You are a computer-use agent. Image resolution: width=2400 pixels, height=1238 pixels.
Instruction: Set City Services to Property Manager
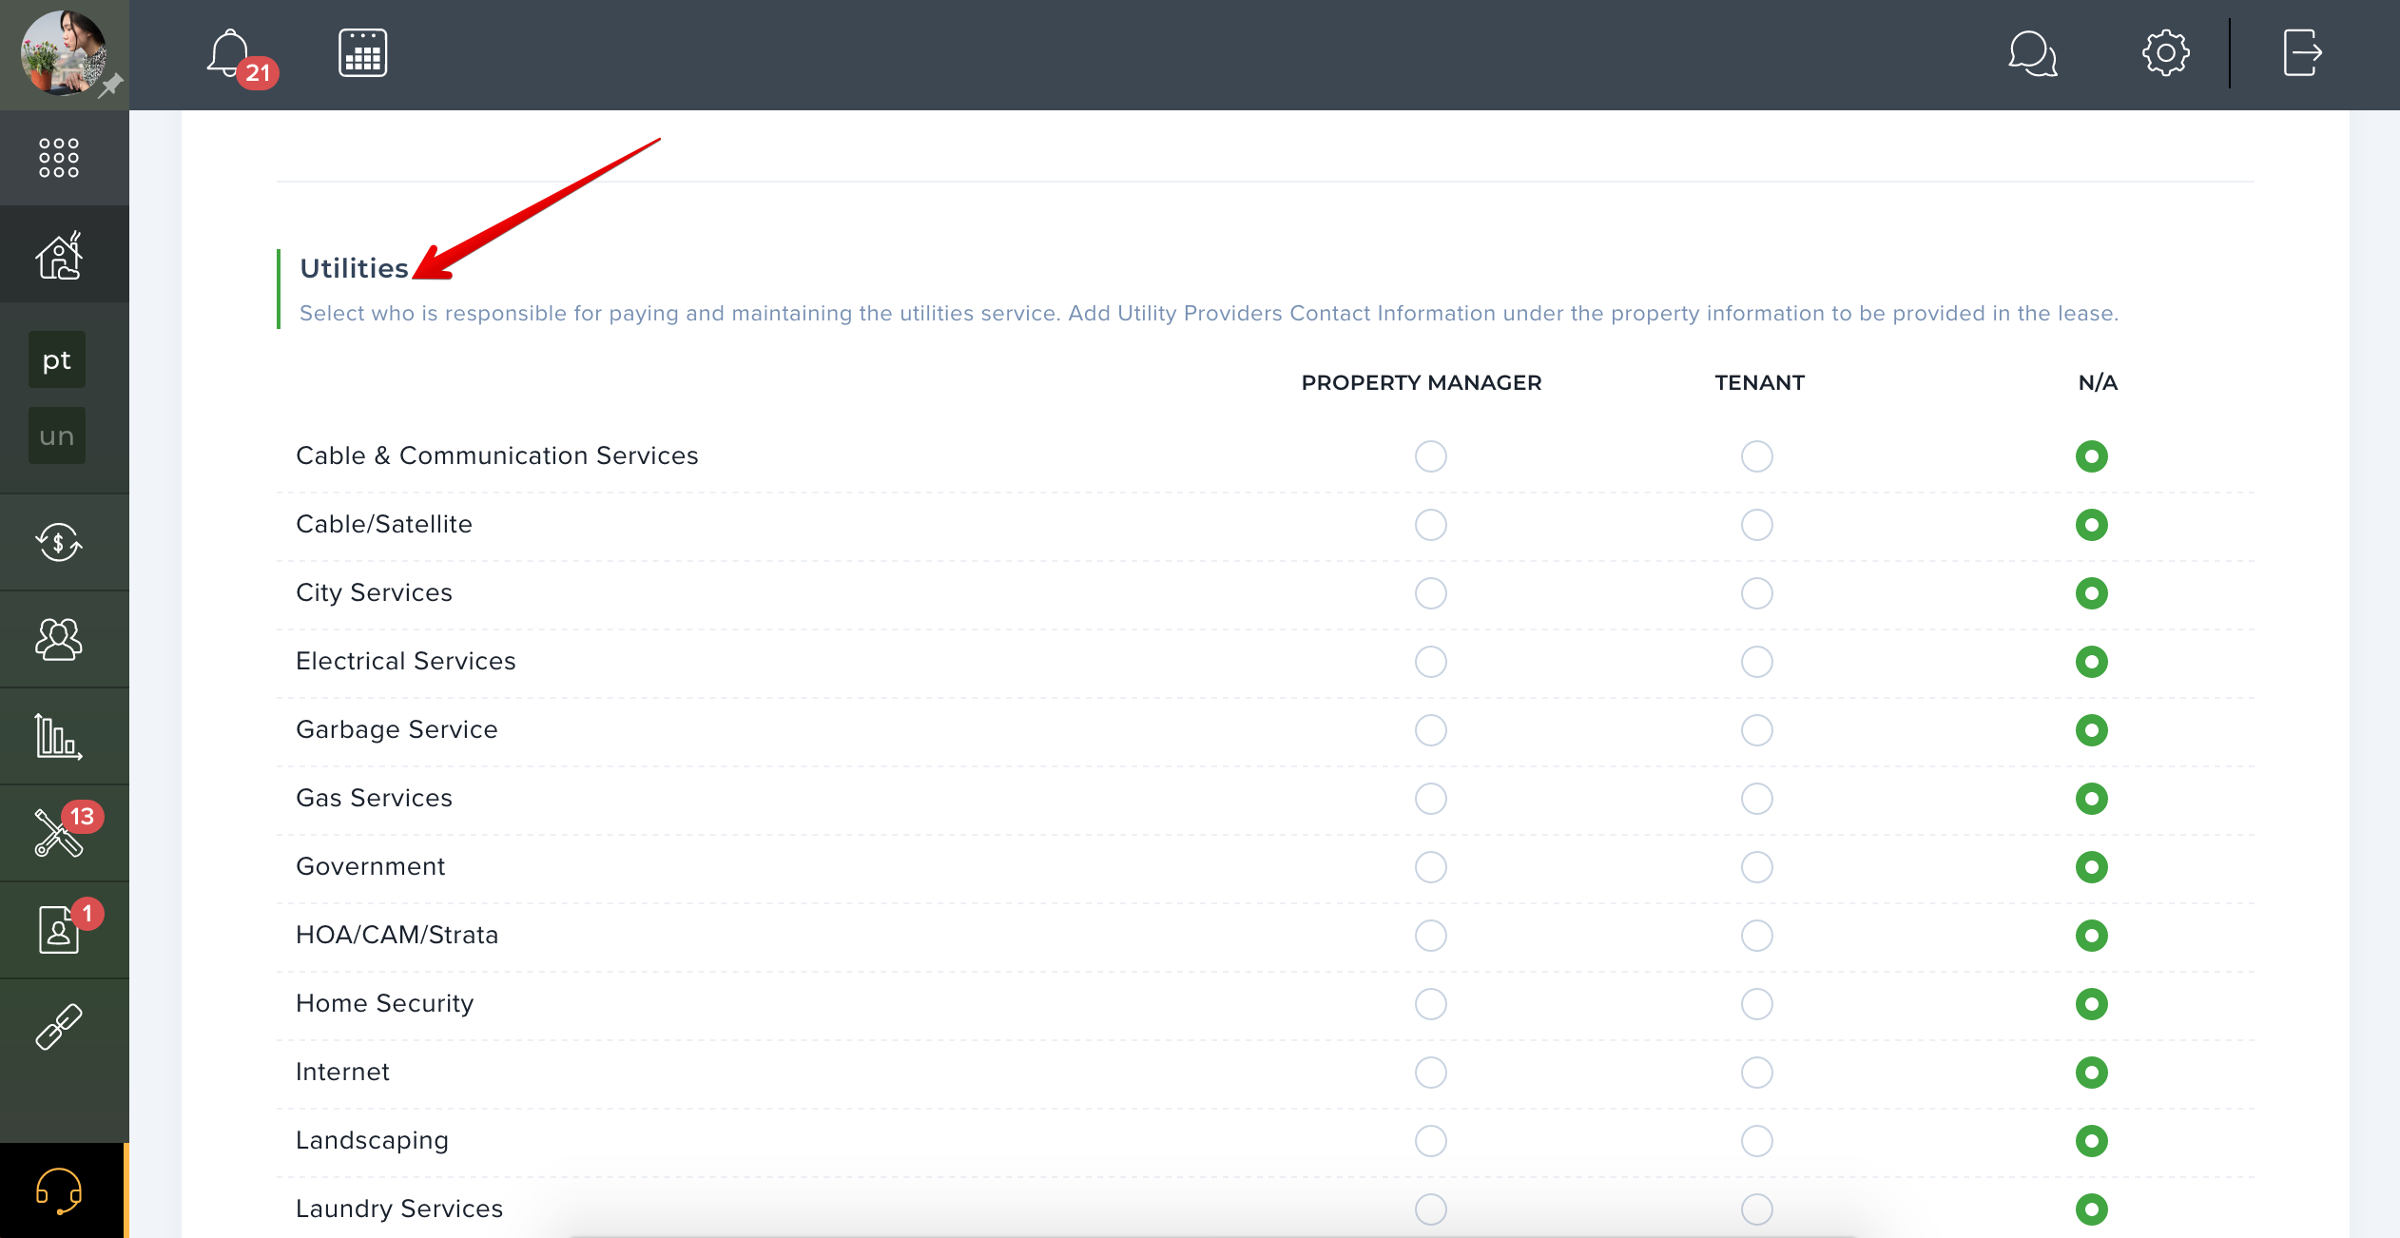(x=1430, y=593)
